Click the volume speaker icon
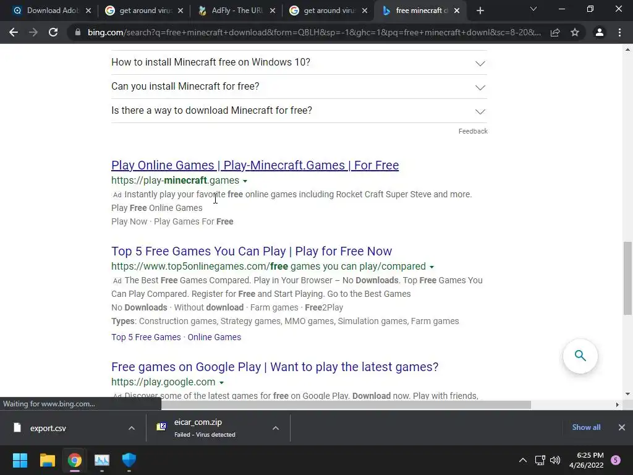Screen dimensions: 633x475 [x=555, y=460]
